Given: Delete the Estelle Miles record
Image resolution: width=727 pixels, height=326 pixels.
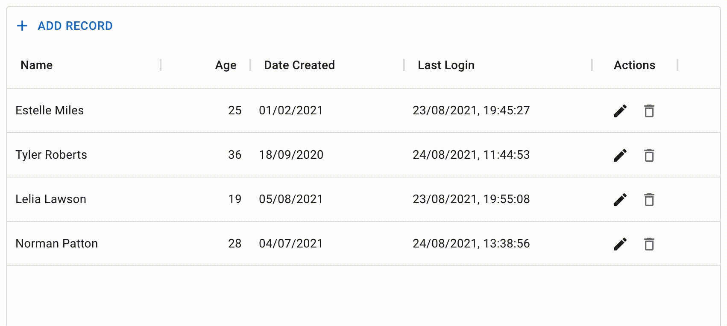Looking at the screenshot, I should pos(649,111).
